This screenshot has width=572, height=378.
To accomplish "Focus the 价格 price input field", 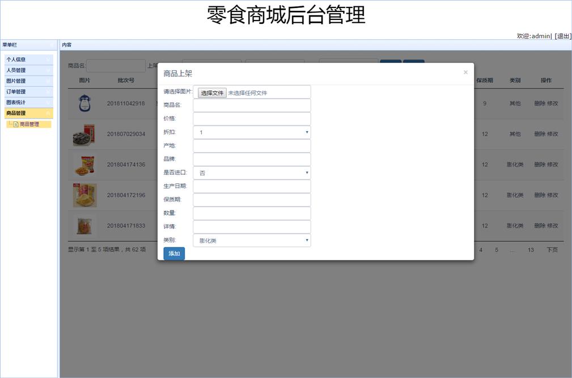I will pyautogui.click(x=252, y=119).
